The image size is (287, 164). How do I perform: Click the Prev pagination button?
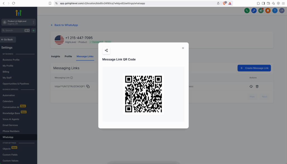pos(252,97)
